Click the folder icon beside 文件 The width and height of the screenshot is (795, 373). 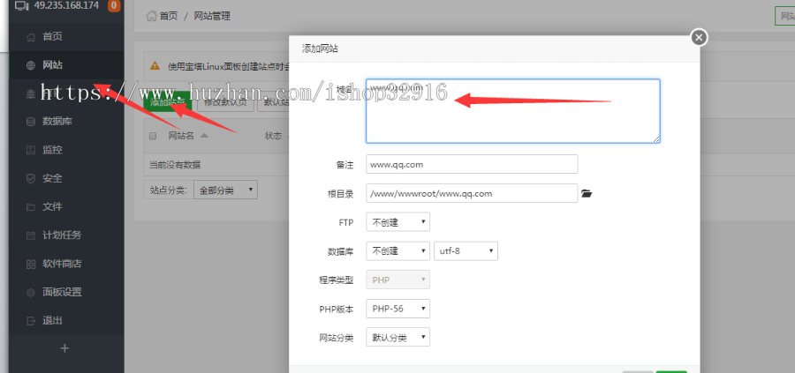pos(31,207)
